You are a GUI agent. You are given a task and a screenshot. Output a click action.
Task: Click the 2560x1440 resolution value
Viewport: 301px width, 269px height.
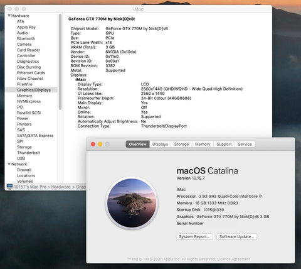[x=192, y=89]
